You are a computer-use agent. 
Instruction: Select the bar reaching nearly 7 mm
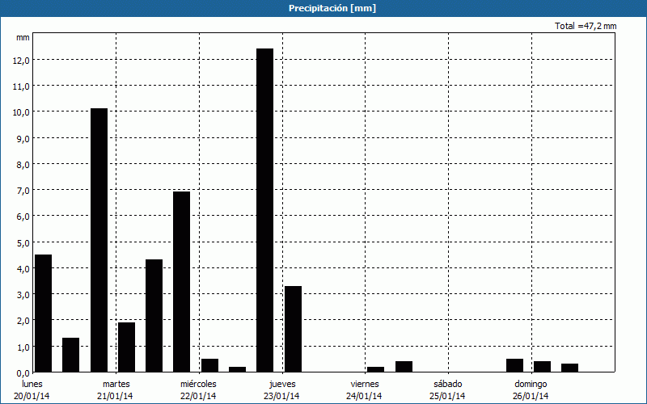(182, 281)
